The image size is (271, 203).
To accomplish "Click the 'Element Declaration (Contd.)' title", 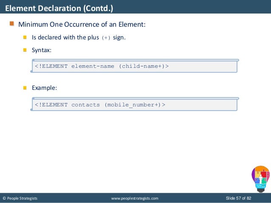I will pos(59,8).
